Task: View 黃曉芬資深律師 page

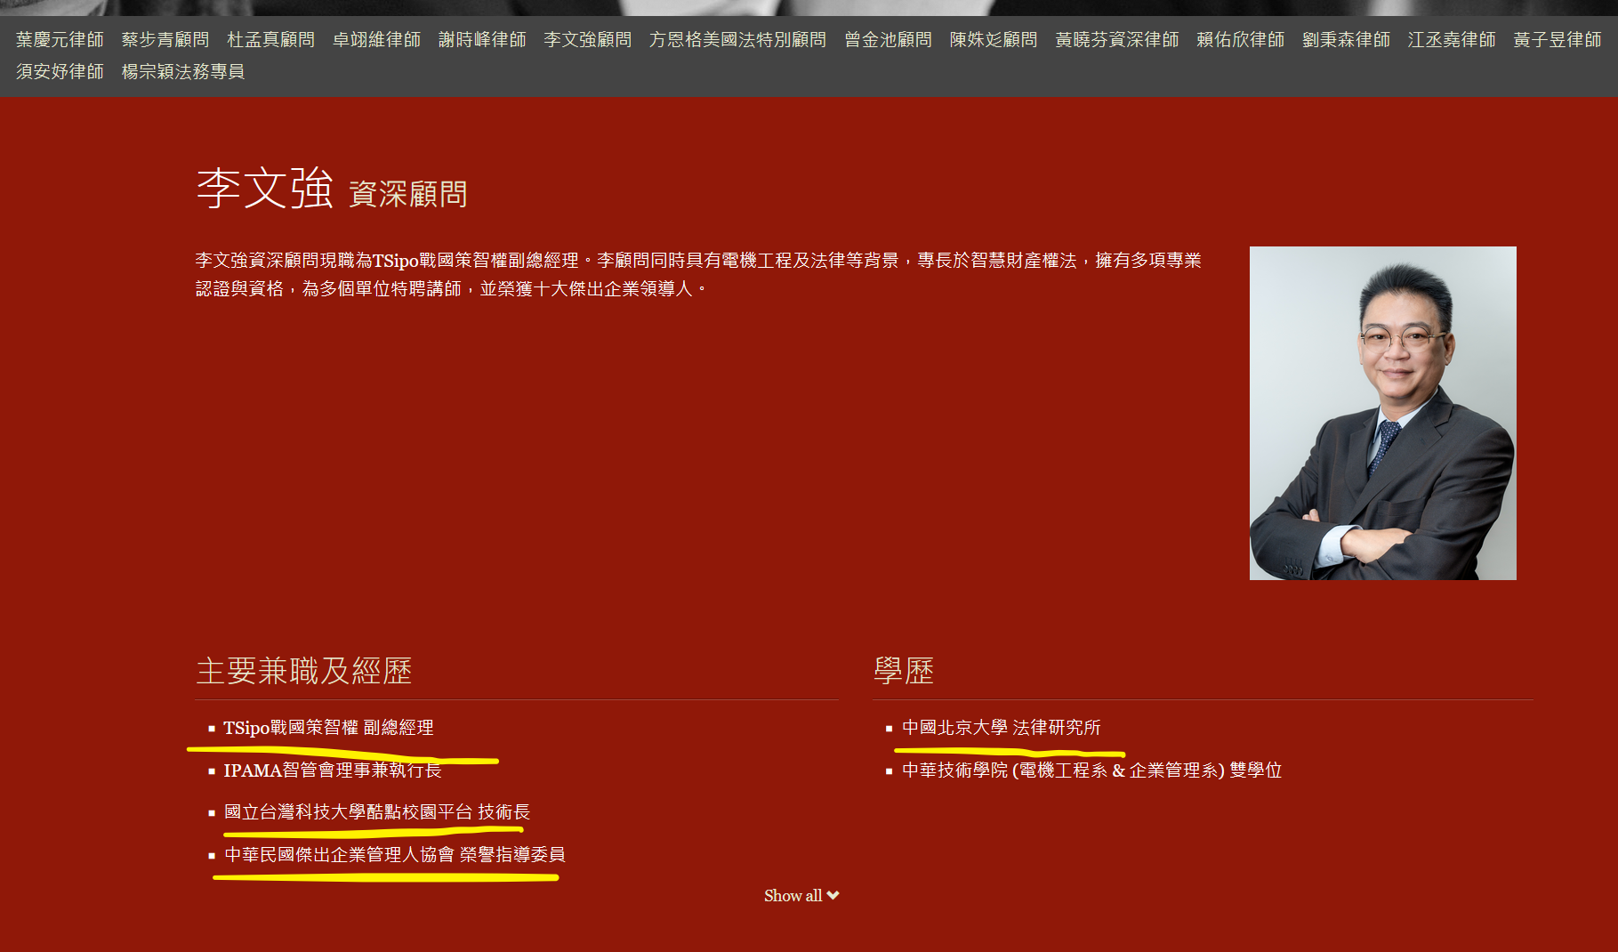Action: click(x=1117, y=40)
